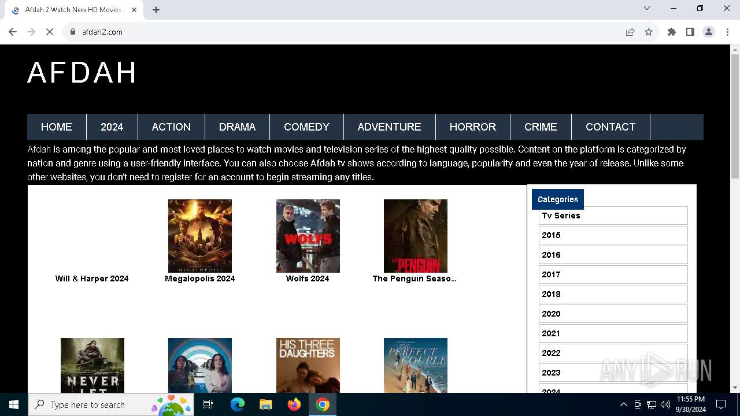Select 2016 category
The width and height of the screenshot is (740, 416).
click(x=613, y=255)
